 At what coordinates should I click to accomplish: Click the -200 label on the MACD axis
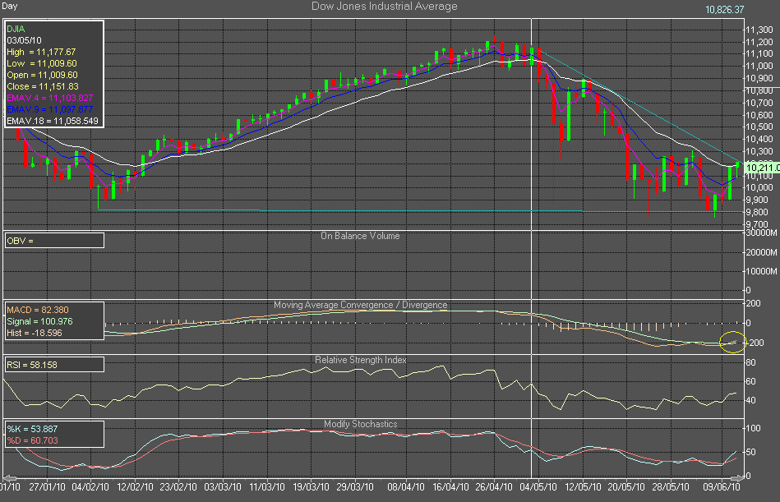pyautogui.click(x=755, y=343)
